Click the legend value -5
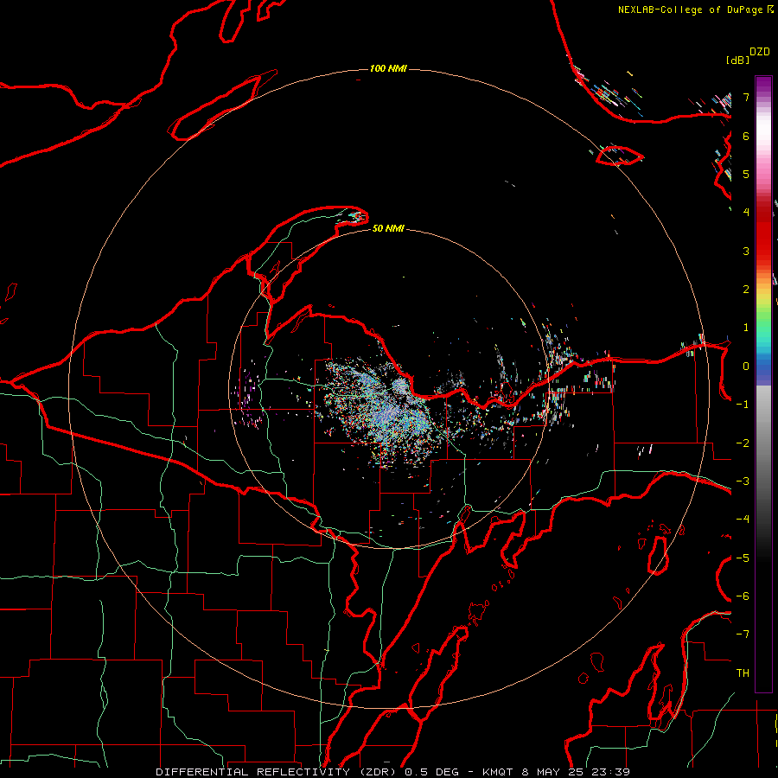 tap(743, 558)
